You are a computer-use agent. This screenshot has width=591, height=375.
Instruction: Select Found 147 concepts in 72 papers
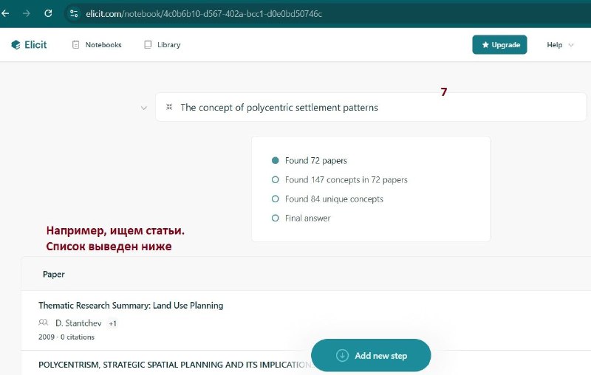pos(339,180)
